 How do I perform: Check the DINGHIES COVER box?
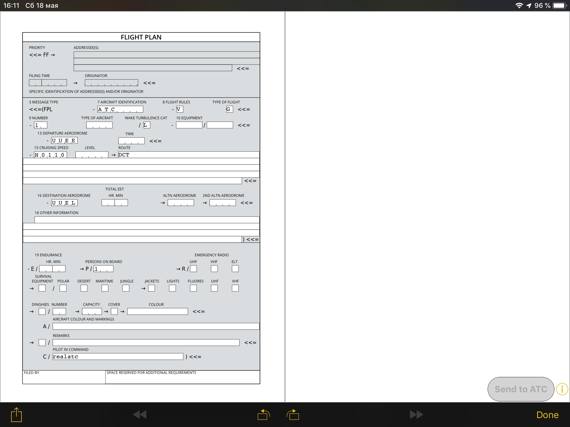click(114, 311)
